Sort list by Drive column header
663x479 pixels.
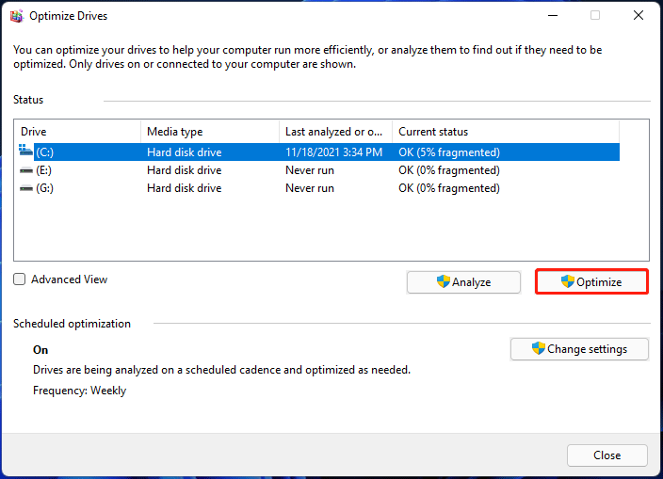click(77, 132)
